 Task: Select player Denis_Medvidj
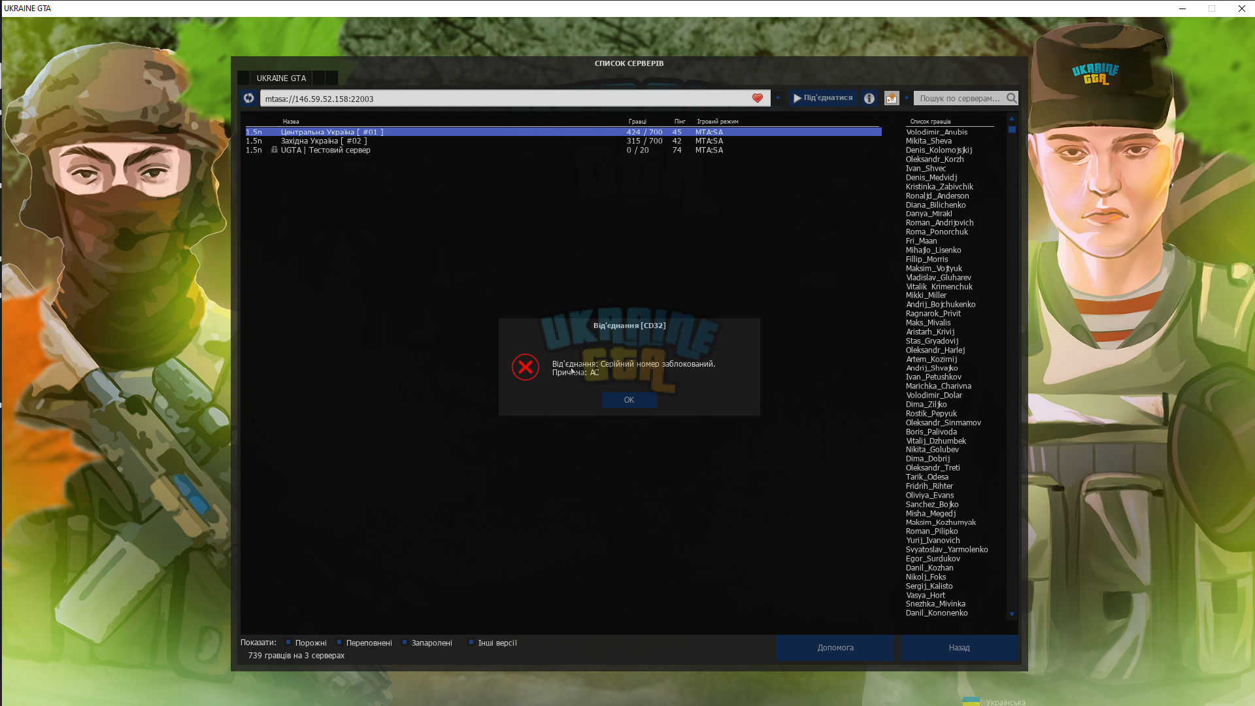pyautogui.click(x=931, y=178)
